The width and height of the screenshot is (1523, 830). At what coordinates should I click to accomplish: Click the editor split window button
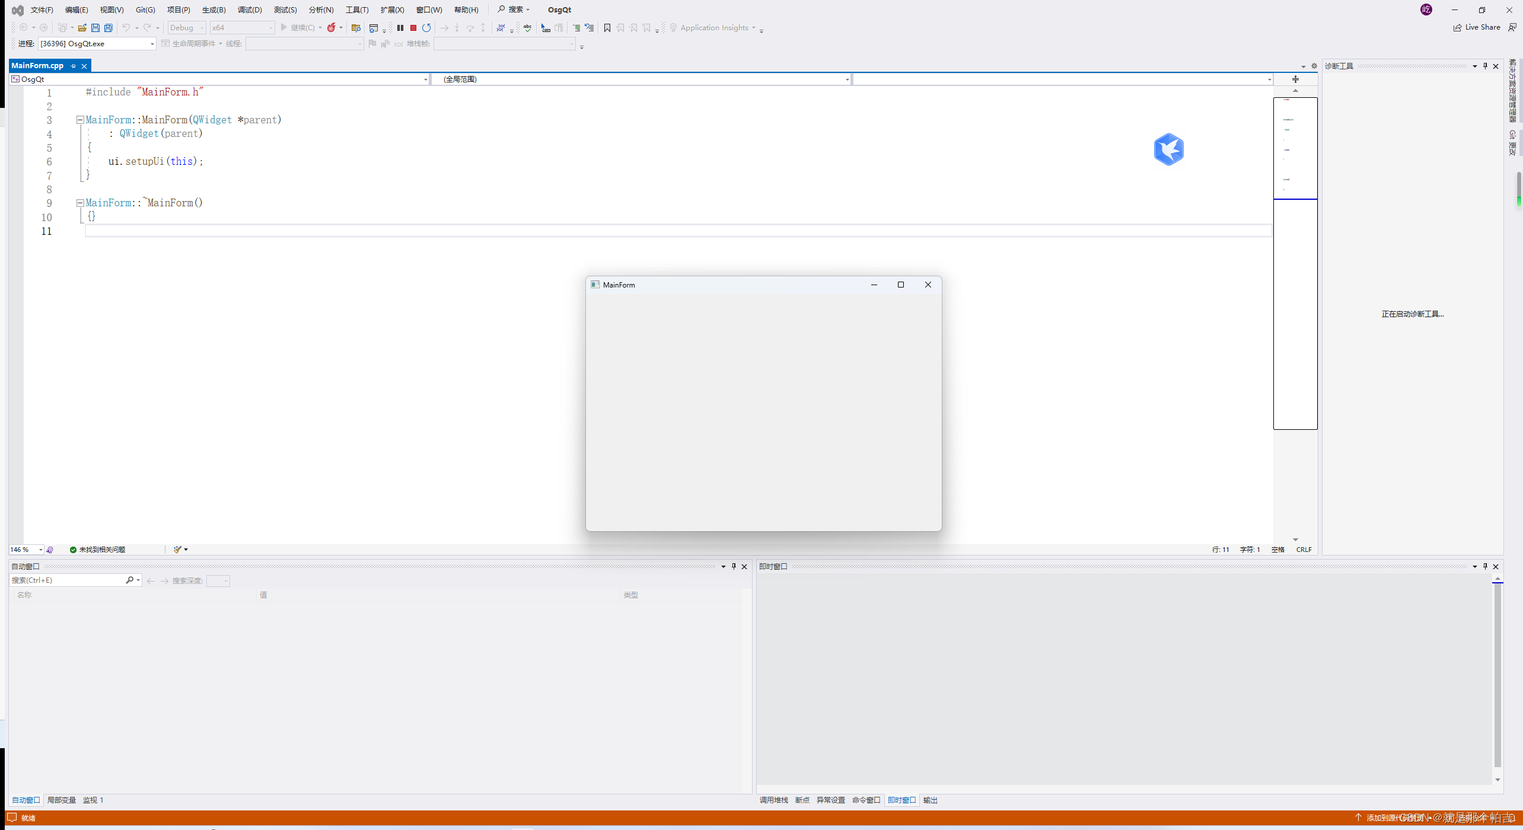click(1295, 79)
